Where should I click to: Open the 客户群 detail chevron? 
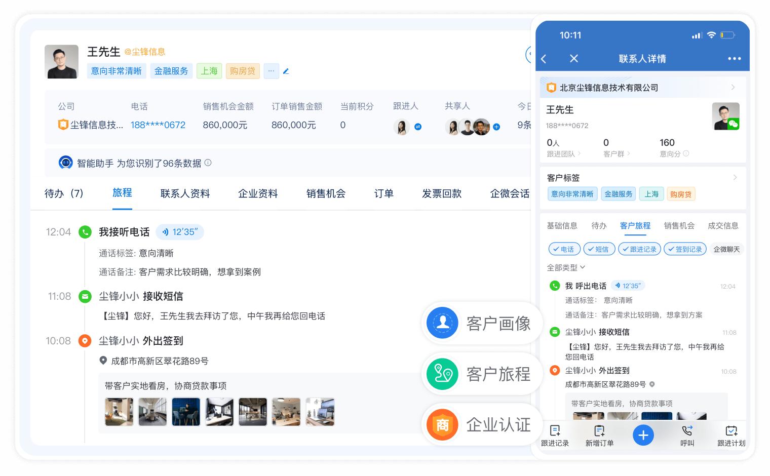(629, 153)
